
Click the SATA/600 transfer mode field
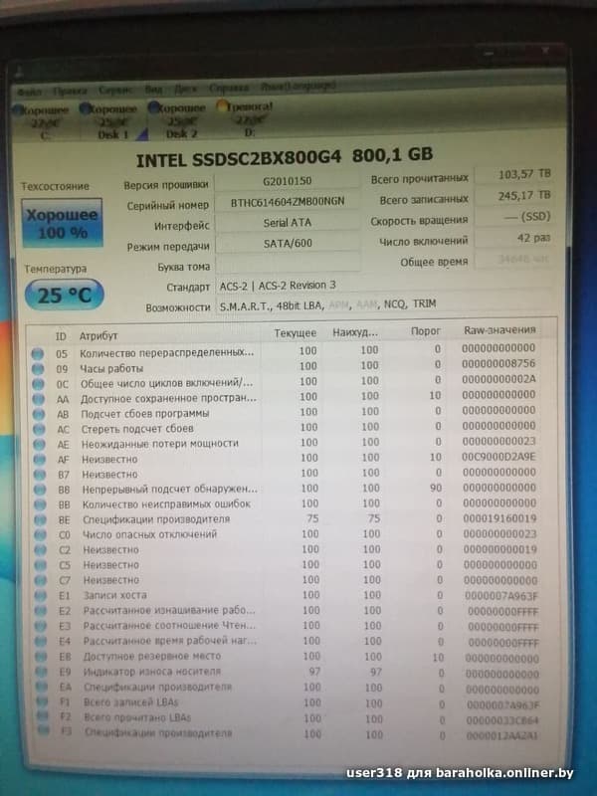point(288,243)
